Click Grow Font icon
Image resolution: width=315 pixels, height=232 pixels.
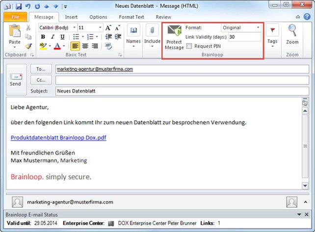coord(108,27)
